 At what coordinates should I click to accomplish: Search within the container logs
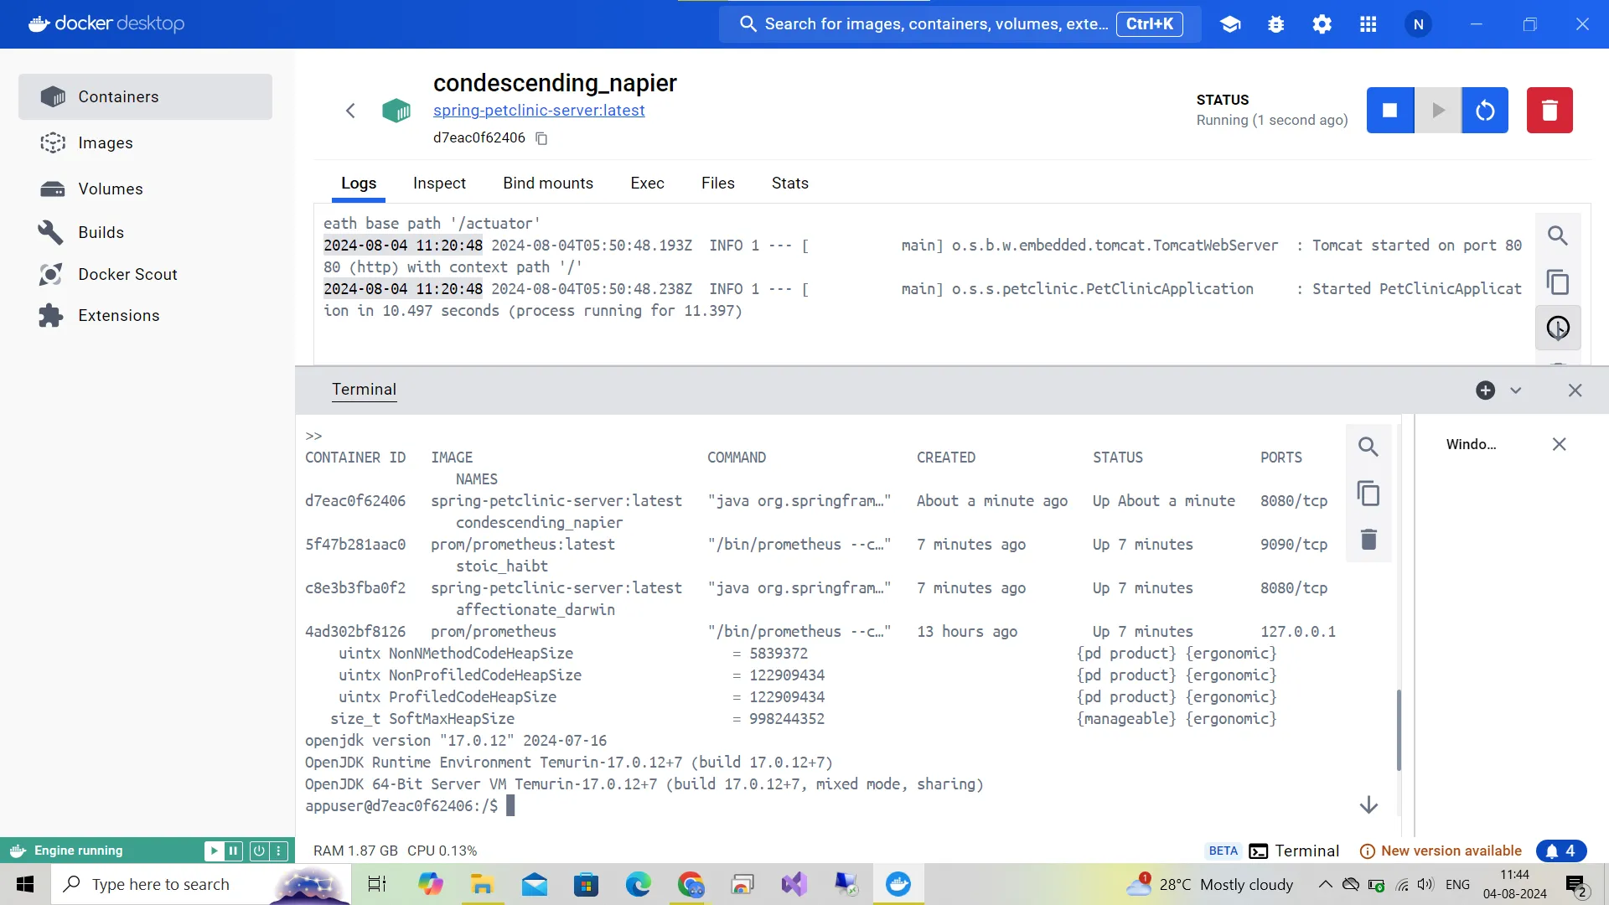(x=1558, y=235)
